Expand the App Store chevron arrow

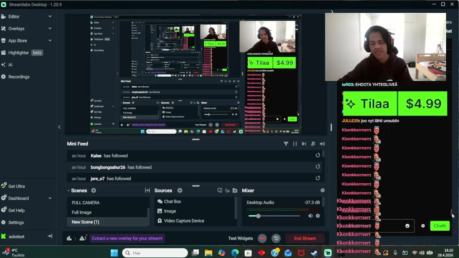(50, 40)
